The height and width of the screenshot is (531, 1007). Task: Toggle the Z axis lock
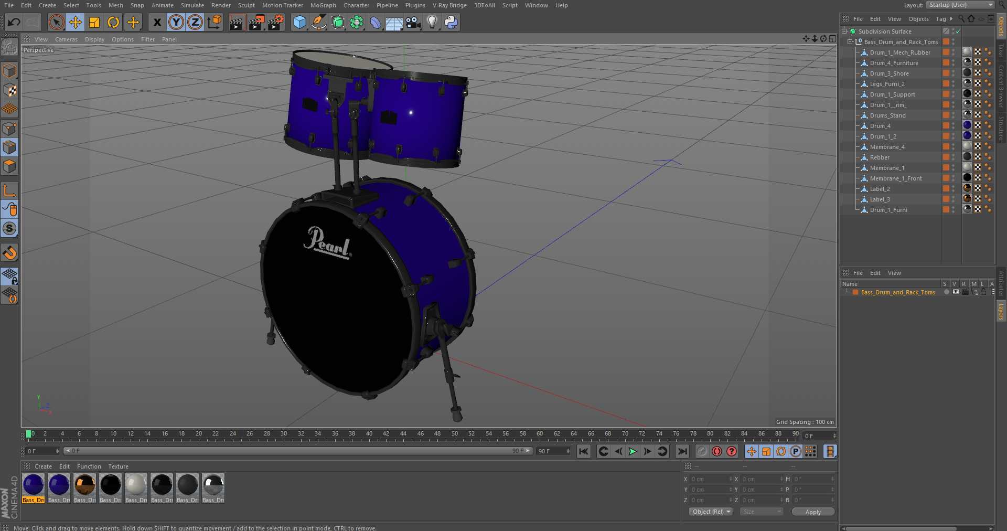tap(195, 22)
